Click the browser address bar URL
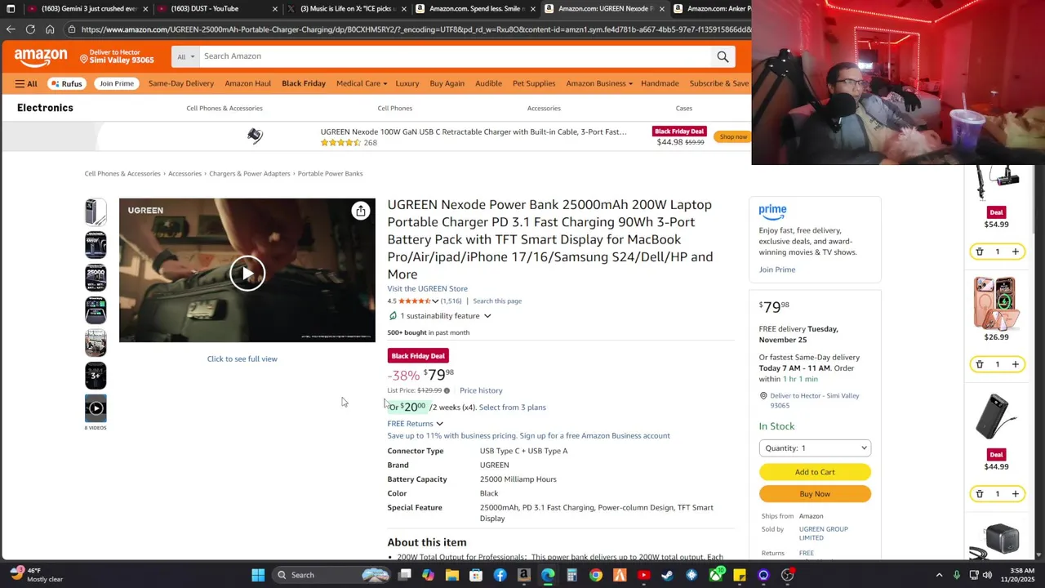 coord(416,29)
